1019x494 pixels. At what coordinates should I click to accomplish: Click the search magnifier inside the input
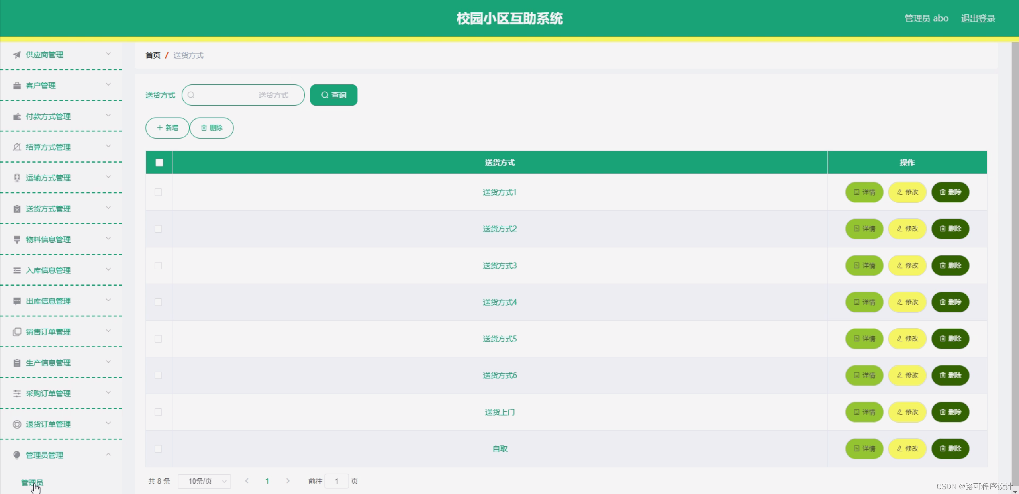(192, 95)
